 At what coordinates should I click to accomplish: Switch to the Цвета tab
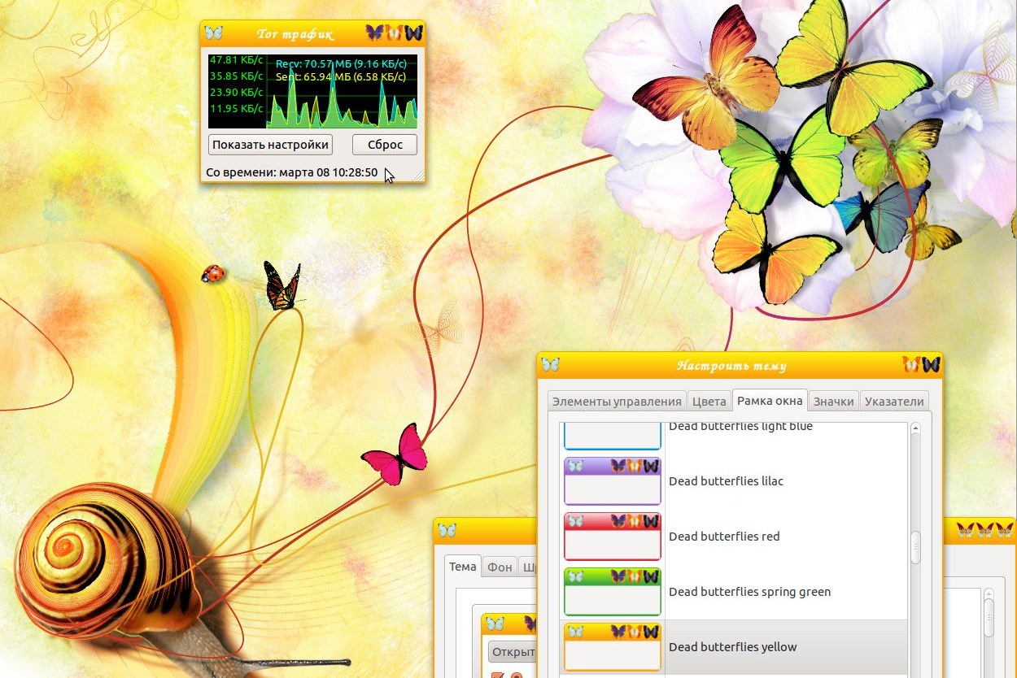point(709,401)
